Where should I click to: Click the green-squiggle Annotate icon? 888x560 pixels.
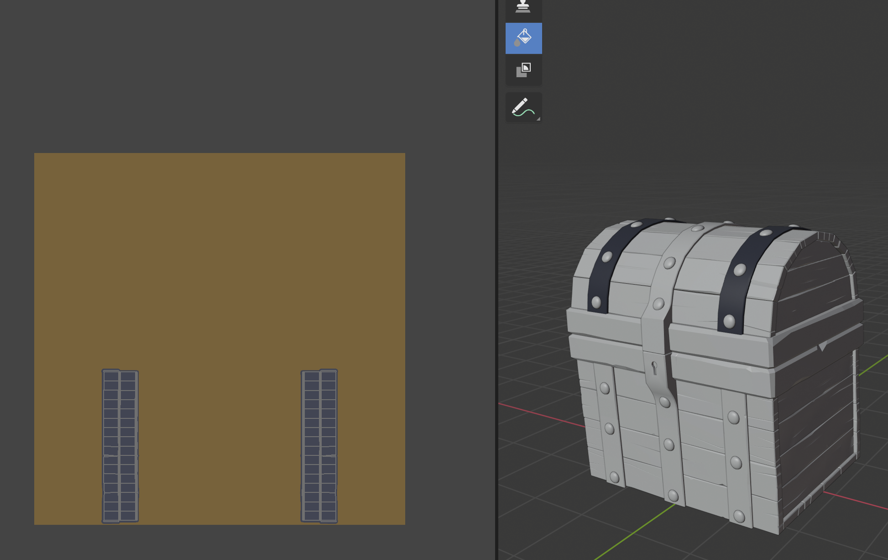(x=523, y=107)
